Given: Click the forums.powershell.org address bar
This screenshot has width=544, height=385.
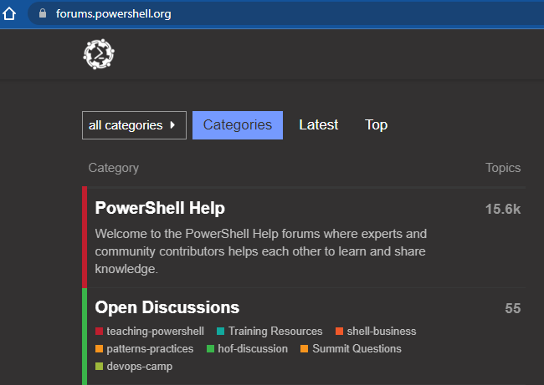Looking at the screenshot, I should click(251, 13).
